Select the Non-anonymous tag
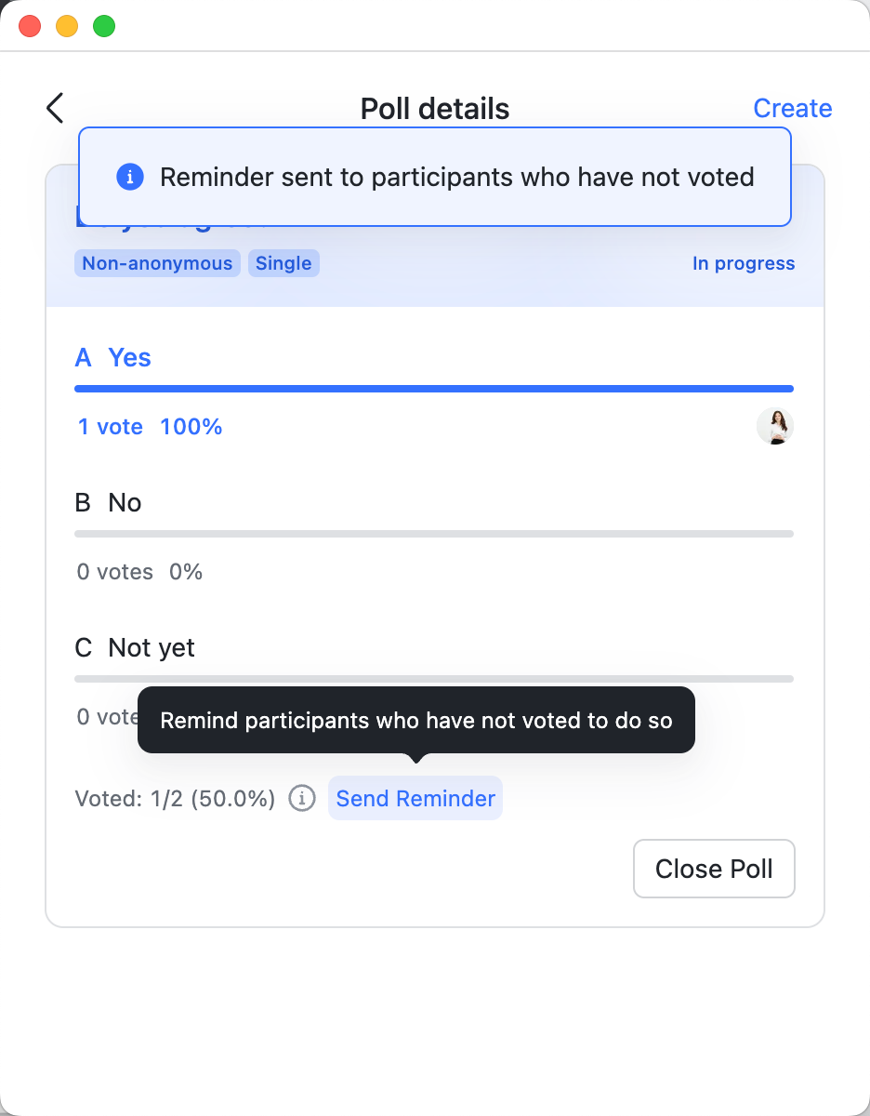The height and width of the screenshot is (1116, 870). tap(157, 263)
